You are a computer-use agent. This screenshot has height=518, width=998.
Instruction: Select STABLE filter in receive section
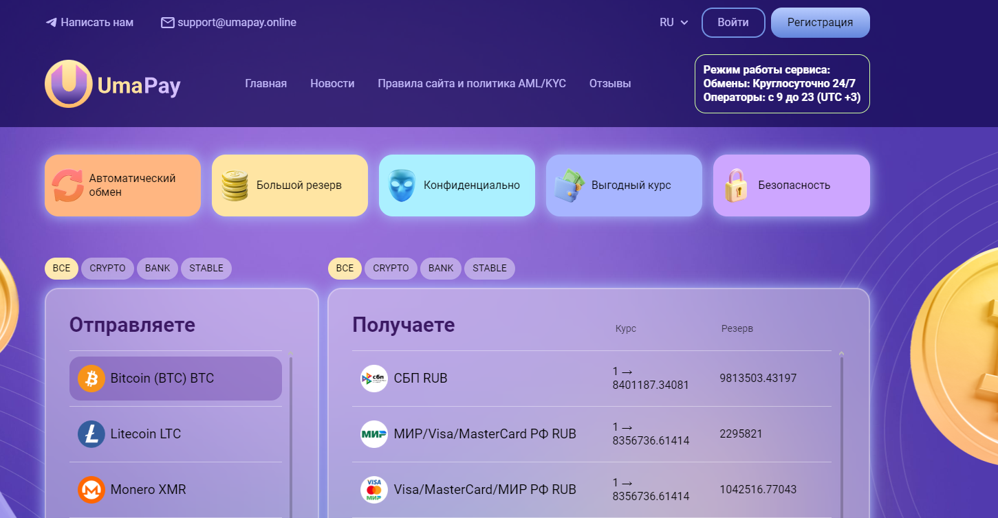pyautogui.click(x=490, y=269)
